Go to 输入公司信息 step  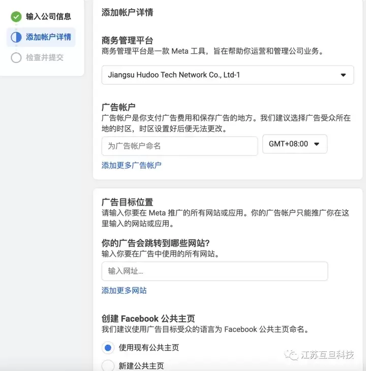click(x=48, y=17)
